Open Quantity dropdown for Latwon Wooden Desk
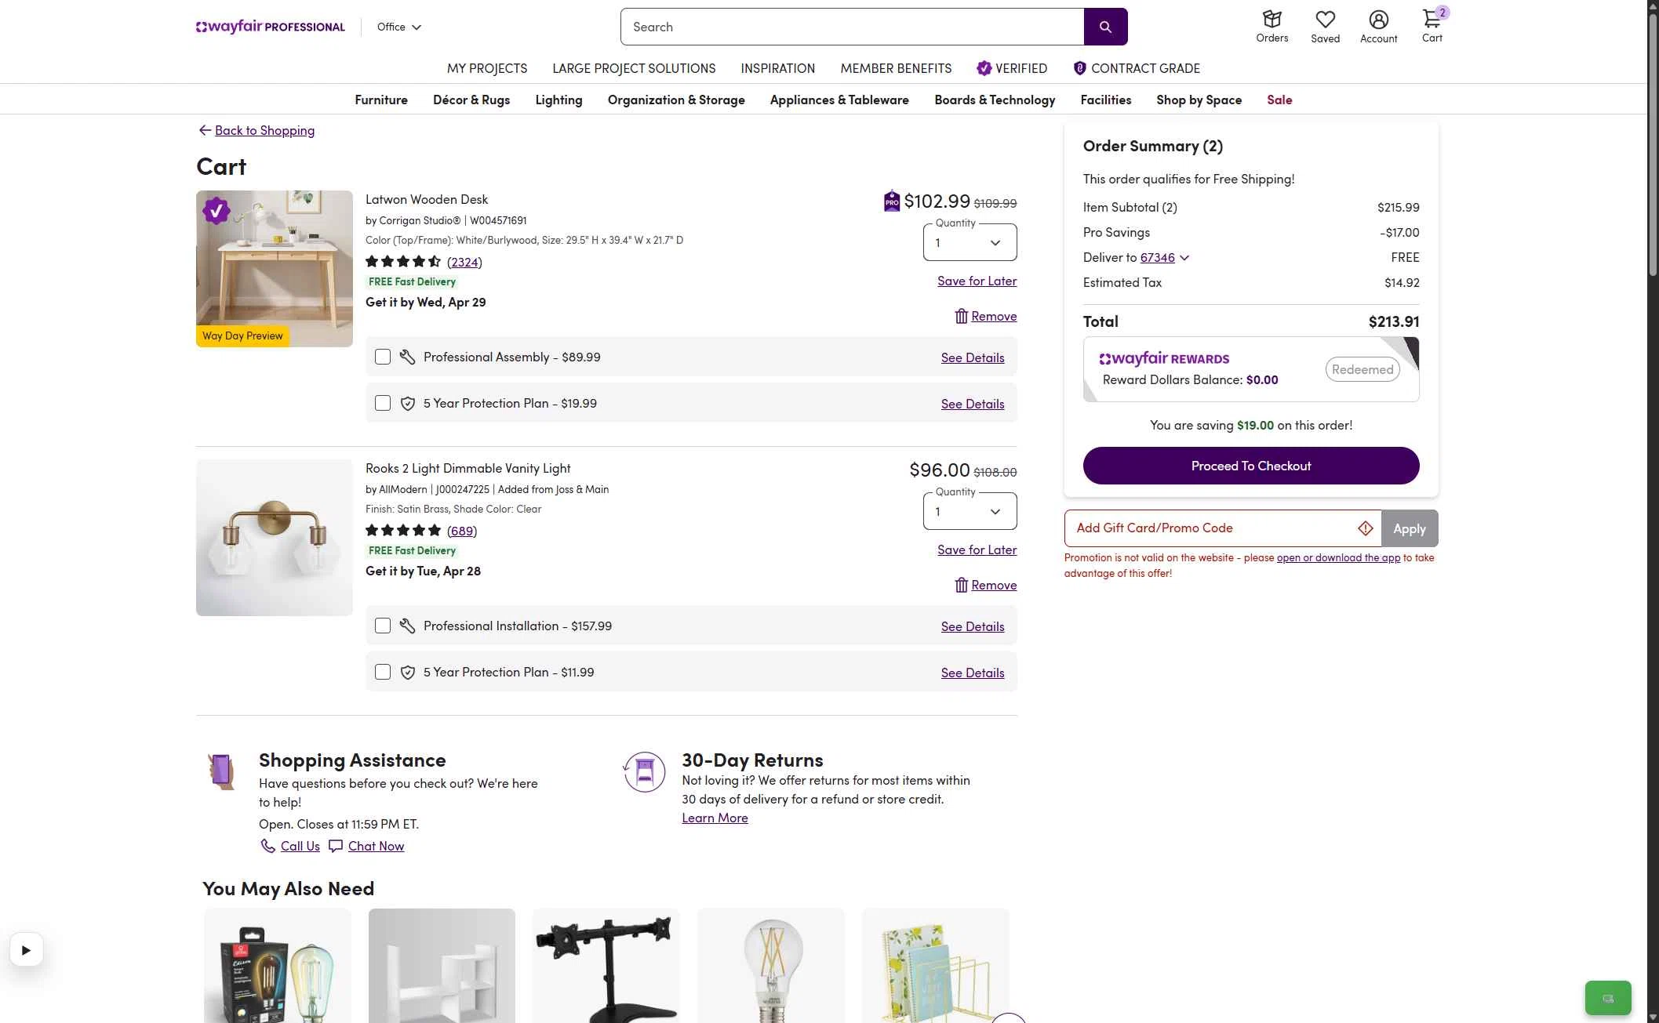 tap(970, 242)
